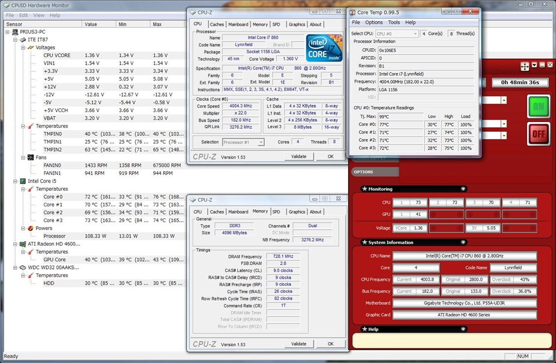Click the Intel Core i7 logo in CPU-Z

point(324,48)
